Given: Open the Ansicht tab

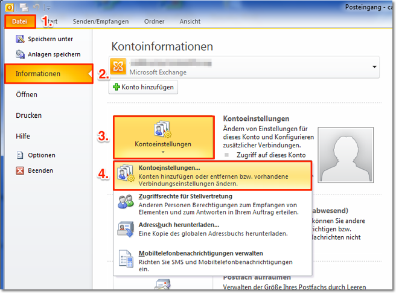Looking at the screenshot, I should click(190, 22).
